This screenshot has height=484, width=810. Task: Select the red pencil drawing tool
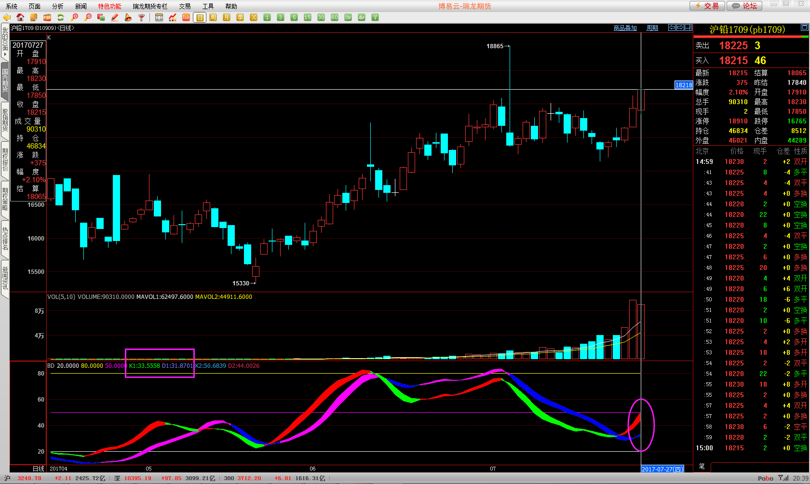[115, 17]
